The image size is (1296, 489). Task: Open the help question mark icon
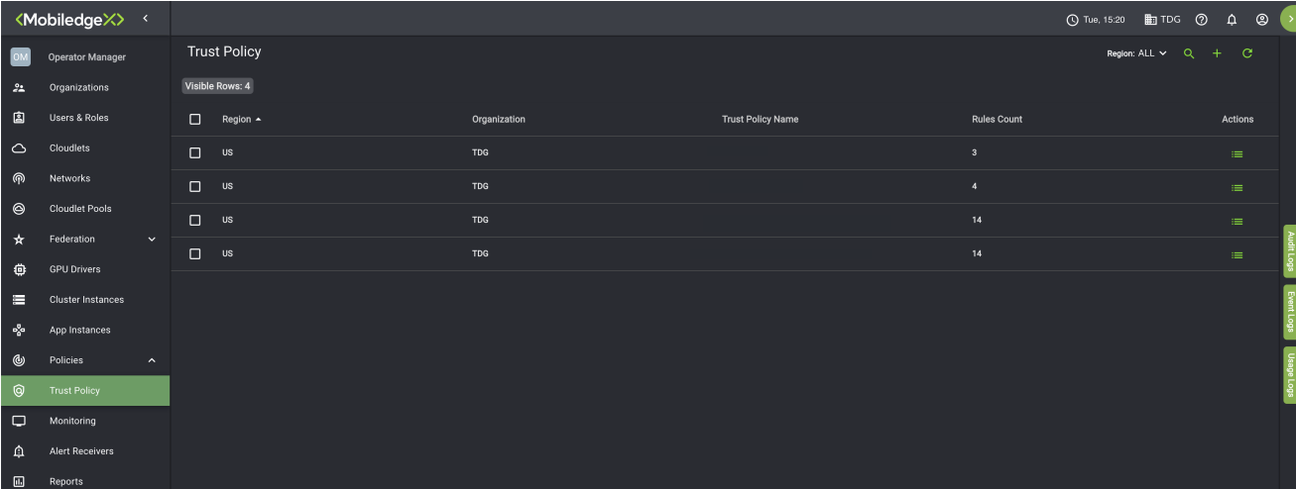(1201, 19)
